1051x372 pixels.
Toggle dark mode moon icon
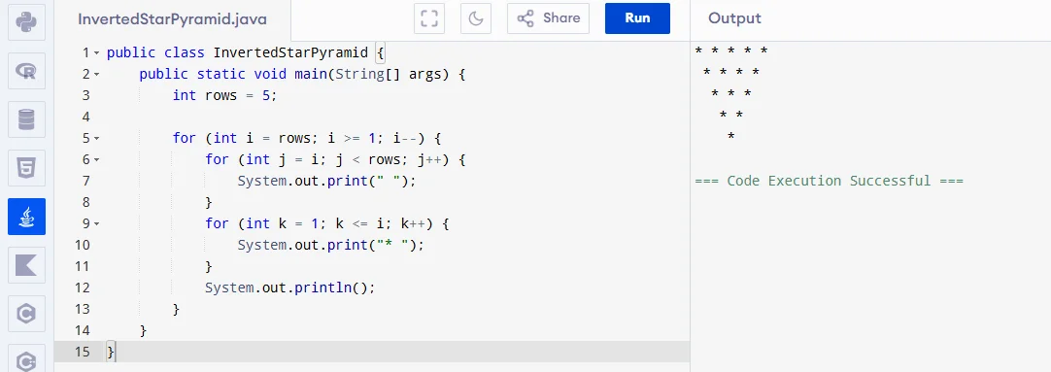[476, 18]
